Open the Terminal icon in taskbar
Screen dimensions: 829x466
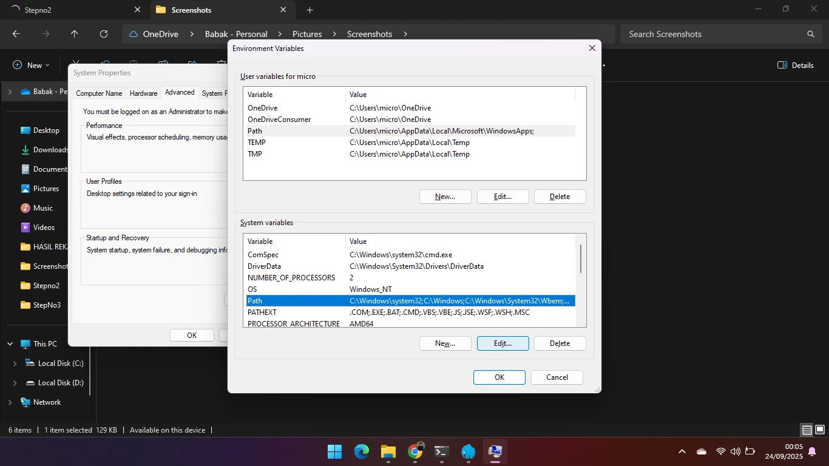[442, 451]
